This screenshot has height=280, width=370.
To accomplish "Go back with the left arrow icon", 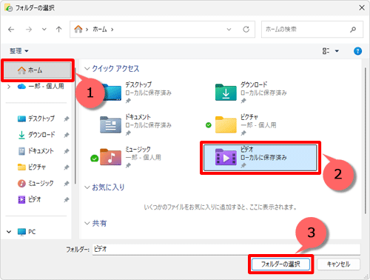I will pos(11,30).
